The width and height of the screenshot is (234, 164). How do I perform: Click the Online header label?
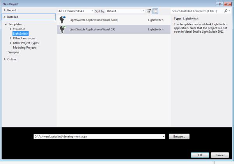[x=12, y=59]
